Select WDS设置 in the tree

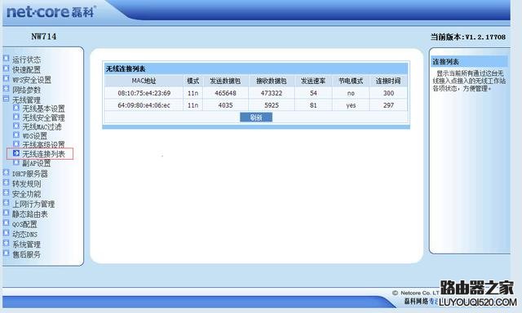(34, 135)
